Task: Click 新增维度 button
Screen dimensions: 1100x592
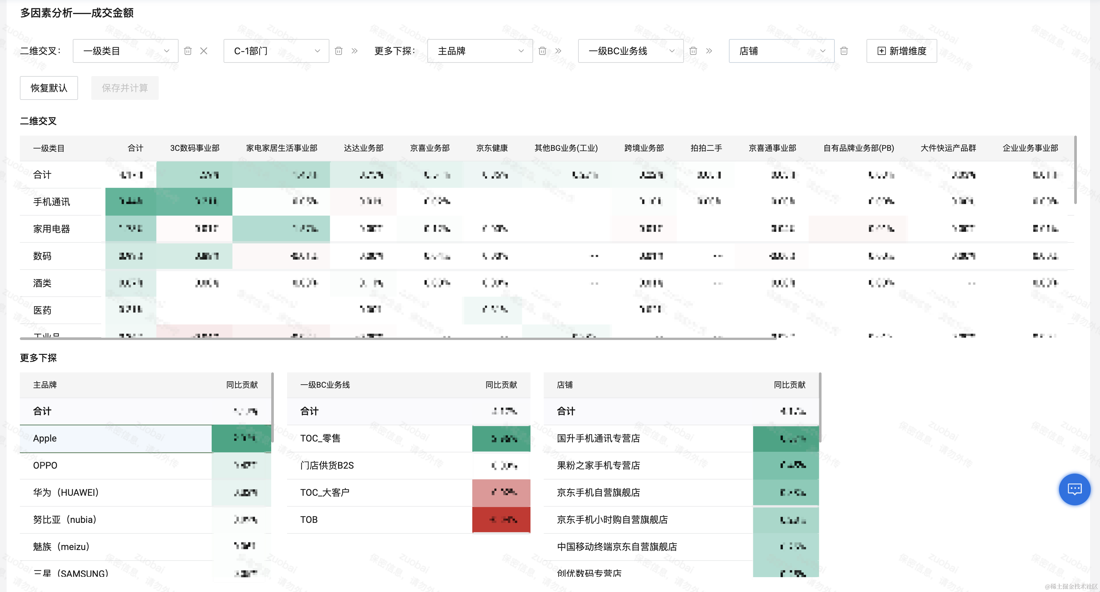Action: (x=902, y=51)
